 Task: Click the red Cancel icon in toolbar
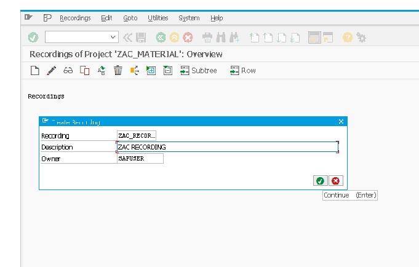188,38
